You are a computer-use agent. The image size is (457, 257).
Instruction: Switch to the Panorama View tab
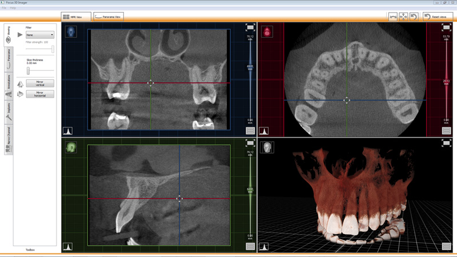coord(109,17)
